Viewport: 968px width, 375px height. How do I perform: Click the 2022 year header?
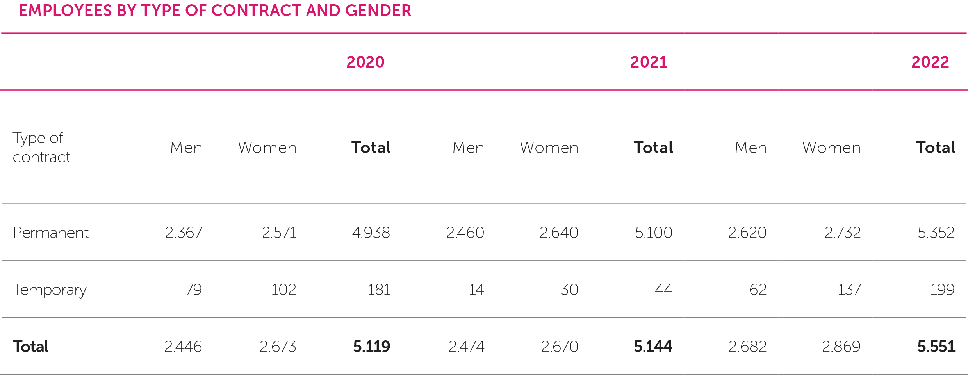tap(930, 62)
